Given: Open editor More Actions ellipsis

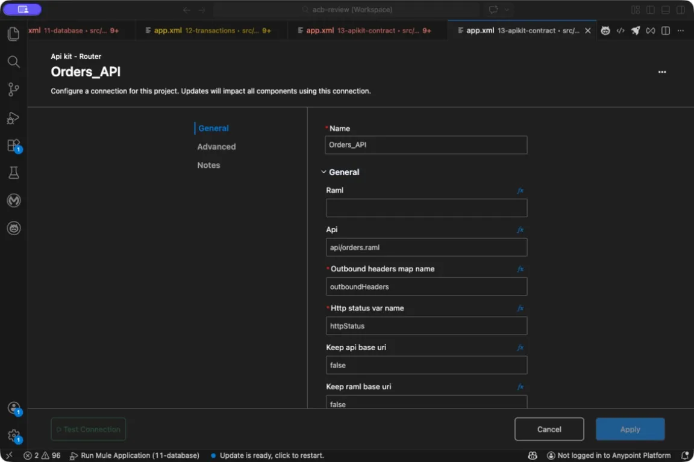Looking at the screenshot, I should [680, 31].
